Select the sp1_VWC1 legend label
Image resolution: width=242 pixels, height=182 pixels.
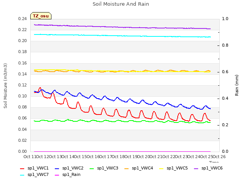pos(38,168)
